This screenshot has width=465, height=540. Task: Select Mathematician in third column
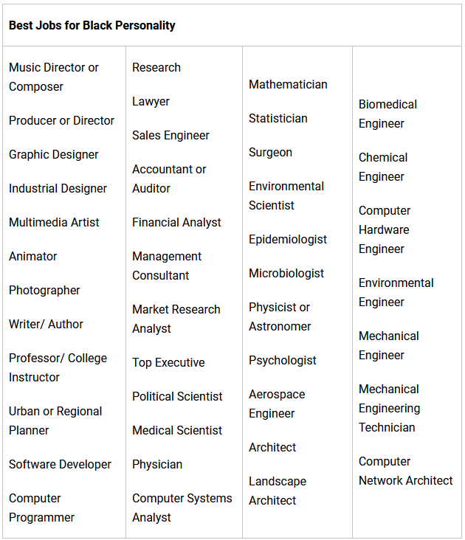[288, 84]
